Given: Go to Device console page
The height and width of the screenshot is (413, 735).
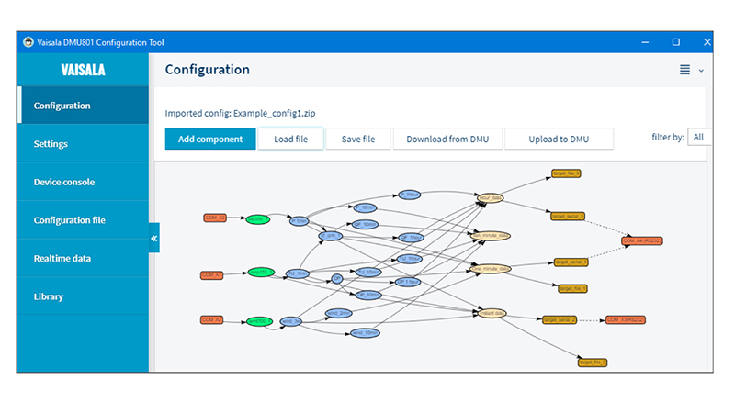Looking at the screenshot, I should click(x=64, y=182).
